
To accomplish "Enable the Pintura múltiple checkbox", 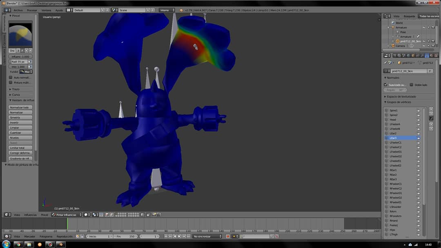I will click(11, 82).
